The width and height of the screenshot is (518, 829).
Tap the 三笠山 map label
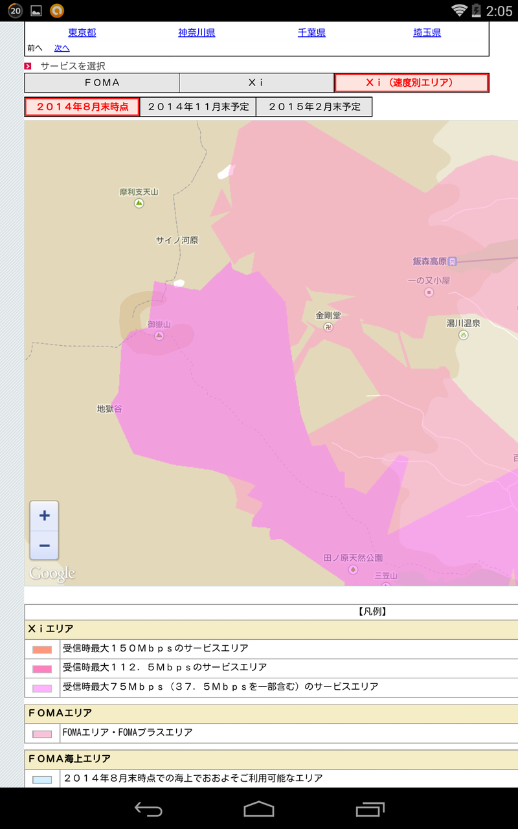(386, 576)
